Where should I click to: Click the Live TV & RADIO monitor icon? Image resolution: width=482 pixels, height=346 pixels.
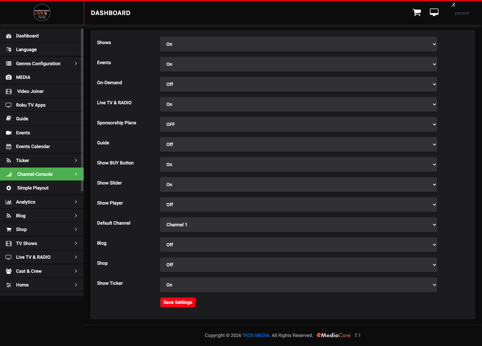click(9, 257)
